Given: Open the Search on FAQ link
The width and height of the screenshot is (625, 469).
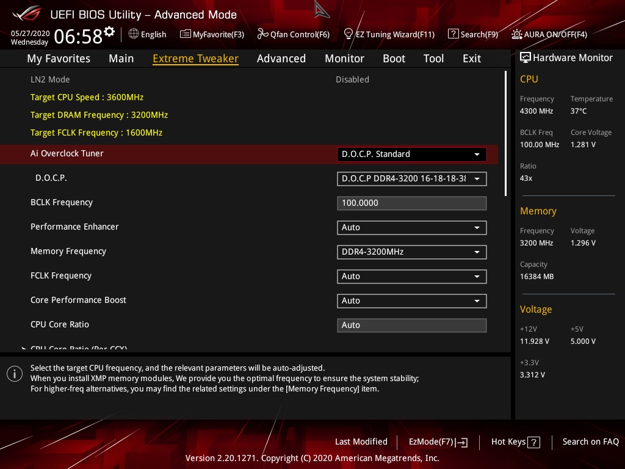Looking at the screenshot, I should point(590,442).
